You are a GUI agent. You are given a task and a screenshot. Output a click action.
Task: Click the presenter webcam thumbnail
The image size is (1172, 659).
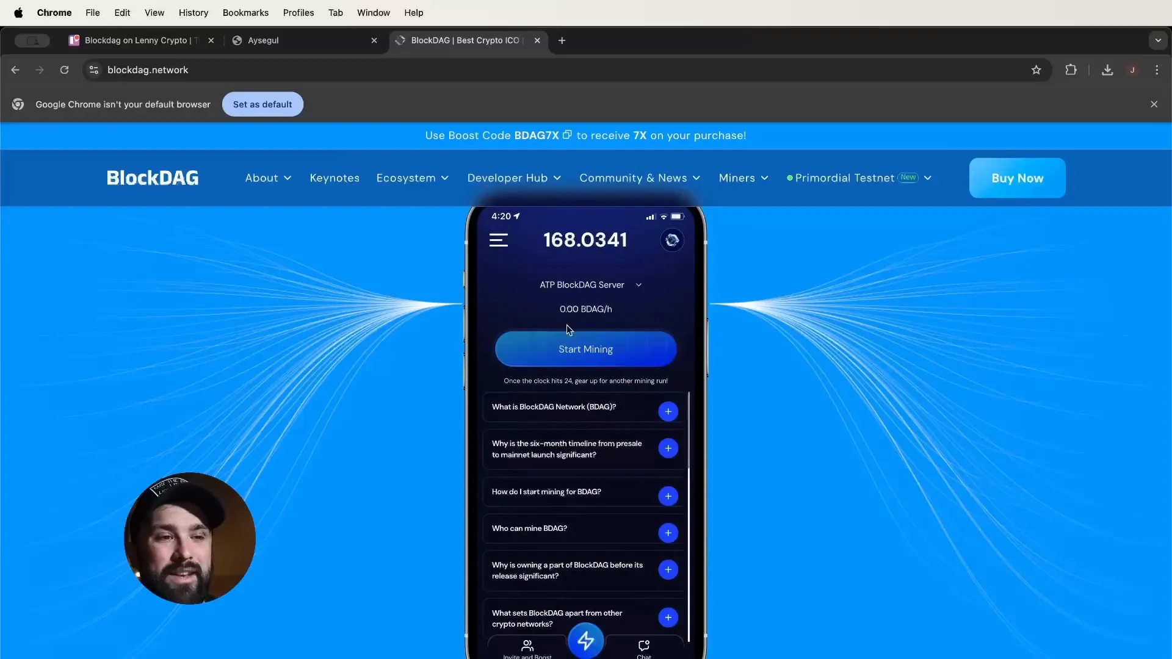coord(190,538)
